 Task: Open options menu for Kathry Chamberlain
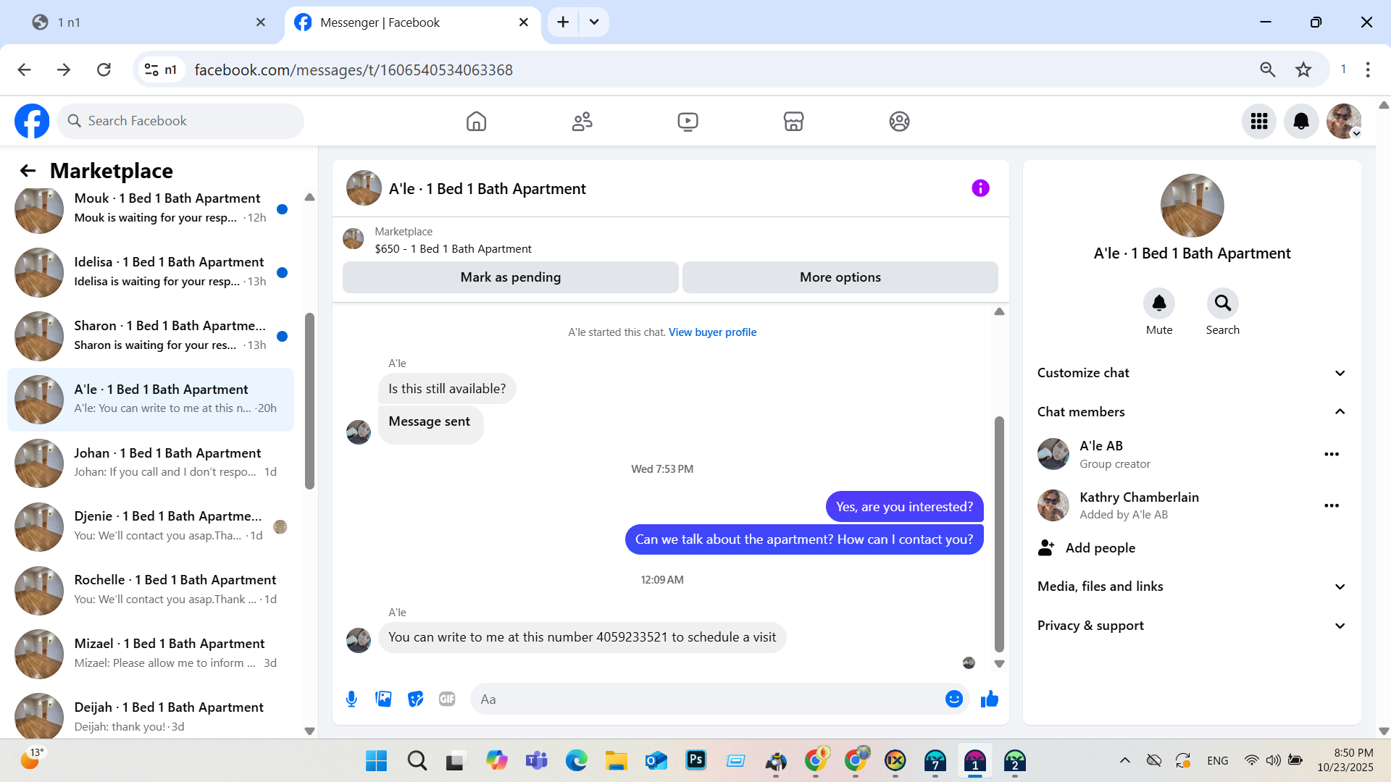1332,505
